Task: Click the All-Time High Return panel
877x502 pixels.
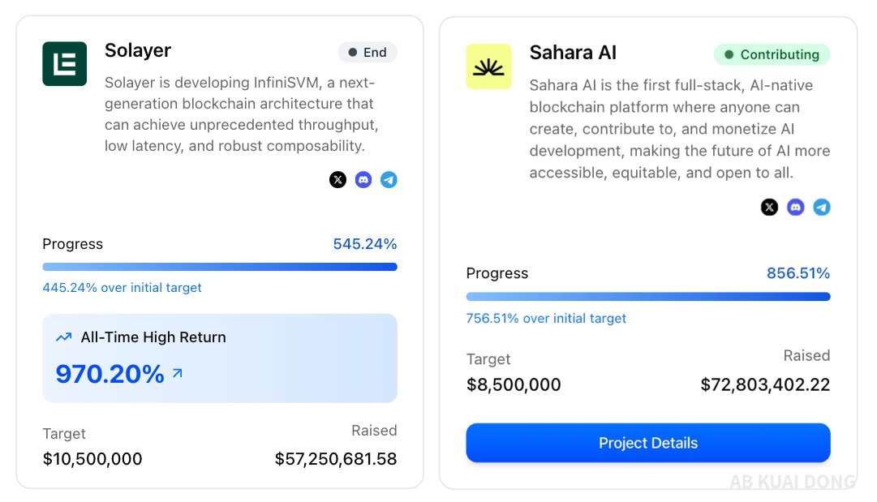Action: click(x=220, y=358)
